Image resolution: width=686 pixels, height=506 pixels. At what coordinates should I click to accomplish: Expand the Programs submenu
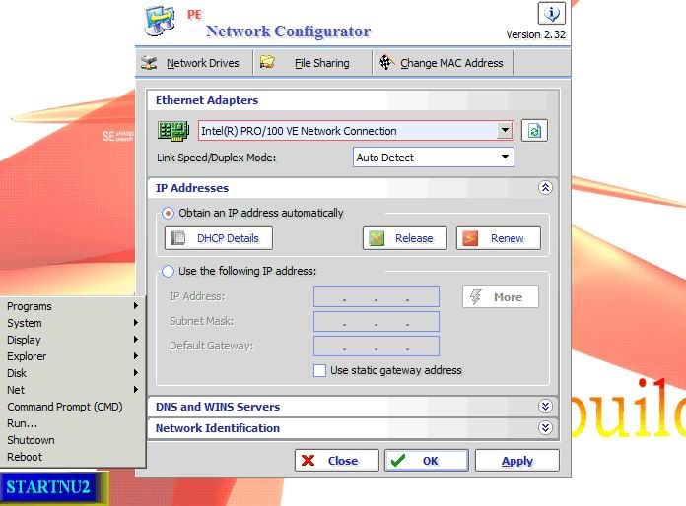pos(73,306)
